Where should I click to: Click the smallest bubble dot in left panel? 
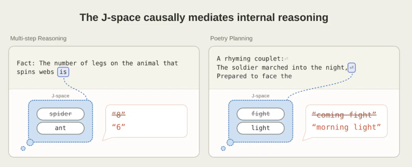click(x=23, y=149)
